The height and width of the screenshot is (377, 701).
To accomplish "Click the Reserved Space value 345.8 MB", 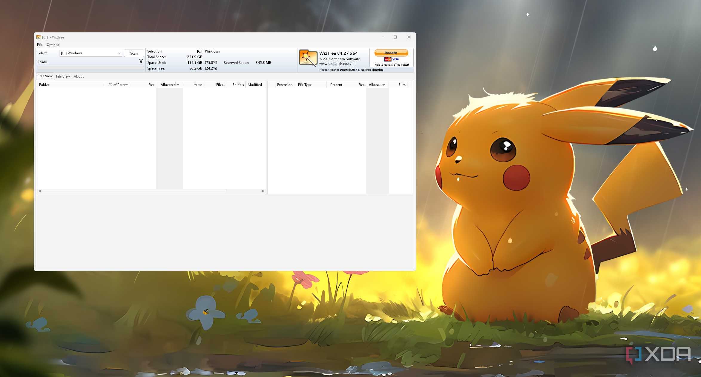I will click(263, 63).
